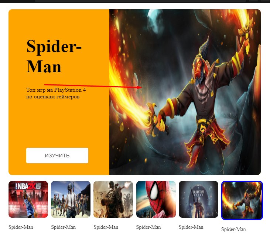
Task: Click Spider-Man caption under PUBG thumbnail
Action: coord(64,227)
